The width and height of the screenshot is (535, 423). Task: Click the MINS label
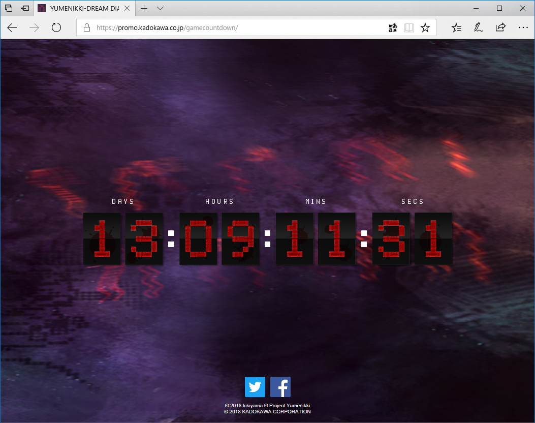click(316, 201)
